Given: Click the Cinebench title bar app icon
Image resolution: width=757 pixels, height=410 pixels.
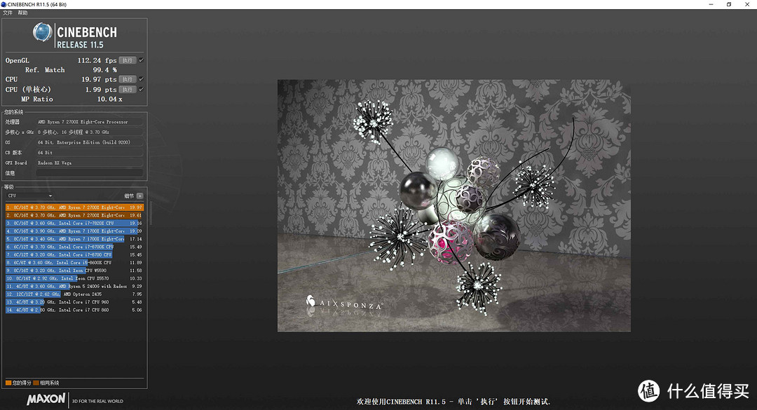Looking at the screenshot, I should [4, 4].
